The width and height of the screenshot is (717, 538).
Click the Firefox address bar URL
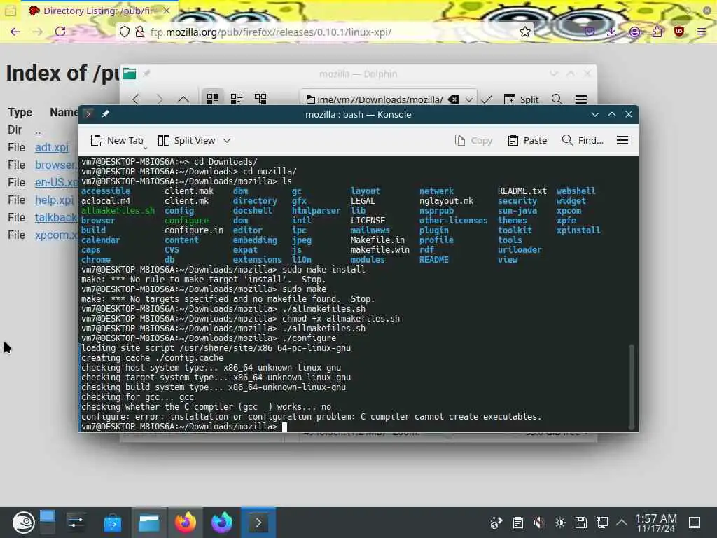click(271, 32)
